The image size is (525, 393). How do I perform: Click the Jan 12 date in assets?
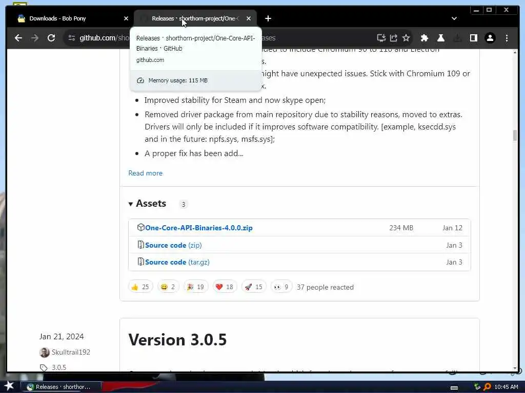(x=452, y=228)
